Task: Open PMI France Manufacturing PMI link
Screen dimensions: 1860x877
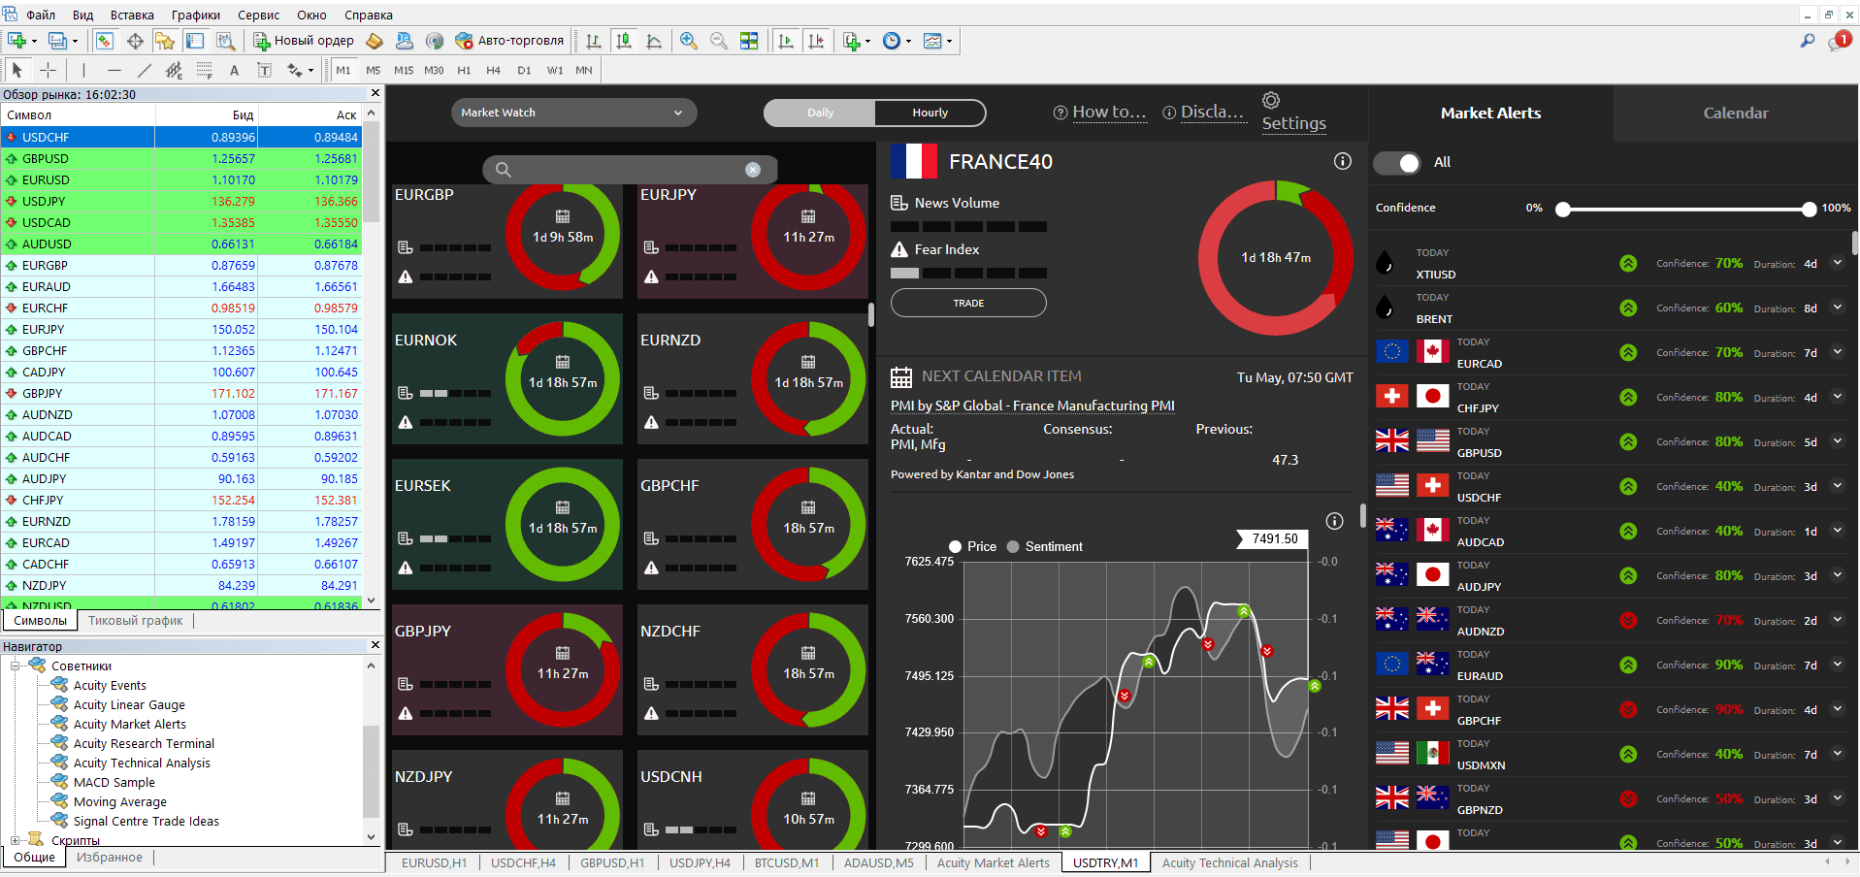Action: point(1032,406)
